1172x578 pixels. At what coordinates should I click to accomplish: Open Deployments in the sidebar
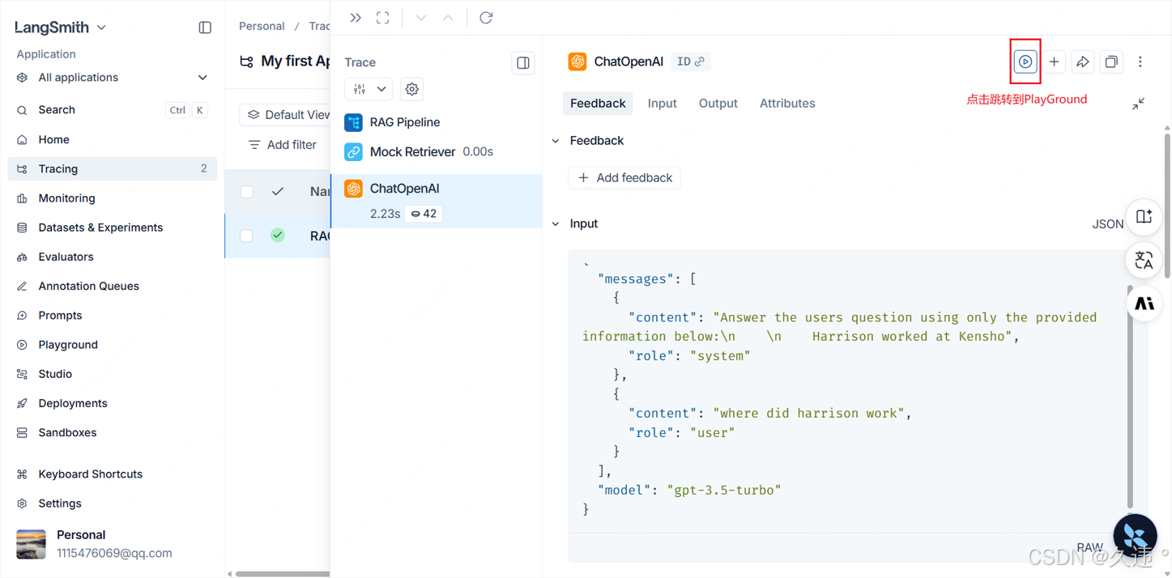[x=112, y=403]
